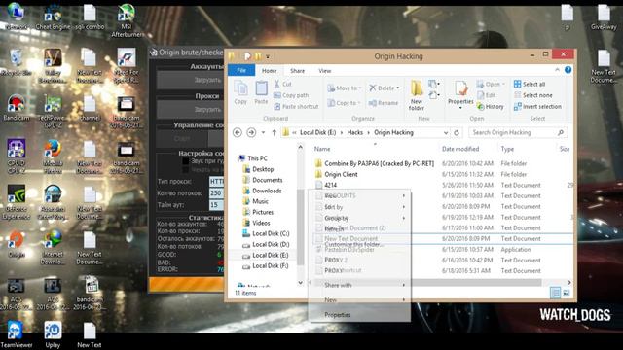Refresh the Origin Hacking folder address bar
623x350 pixels.
point(457,132)
